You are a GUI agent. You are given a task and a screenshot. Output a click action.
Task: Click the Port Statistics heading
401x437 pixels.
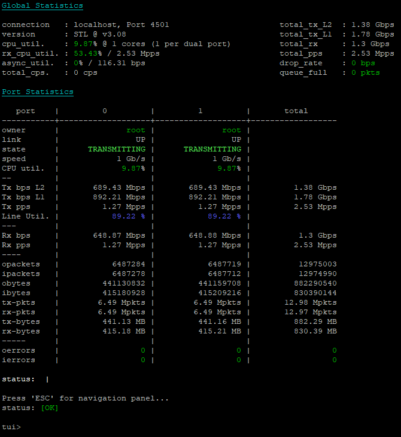(x=38, y=92)
